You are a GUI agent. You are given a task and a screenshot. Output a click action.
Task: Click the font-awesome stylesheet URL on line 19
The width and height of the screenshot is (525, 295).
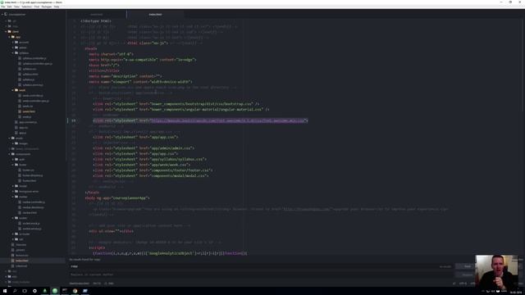[x=228, y=120]
